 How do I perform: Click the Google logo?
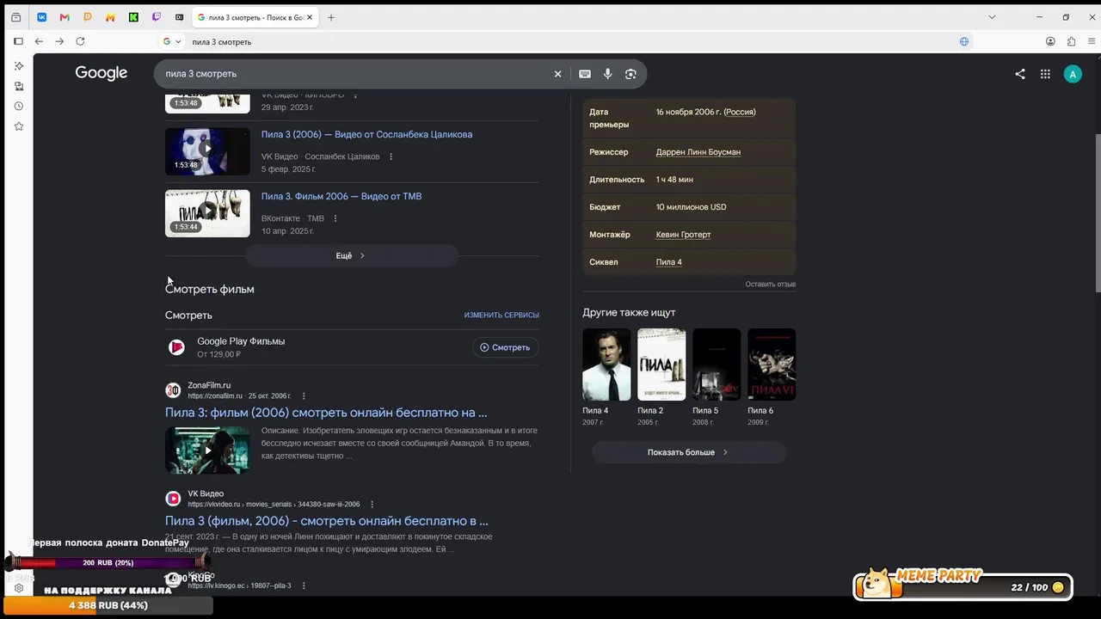click(101, 73)
